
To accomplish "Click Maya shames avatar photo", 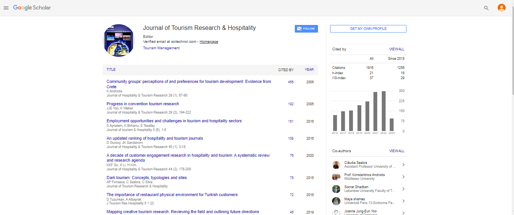I will (x=336, y=201).
